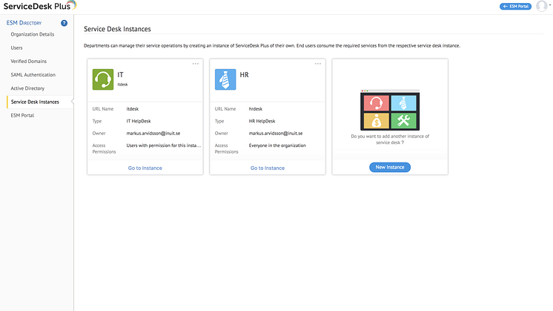Click the HR tie instance icon
Viewport: 553px width, 311px height.
point(225,79)
